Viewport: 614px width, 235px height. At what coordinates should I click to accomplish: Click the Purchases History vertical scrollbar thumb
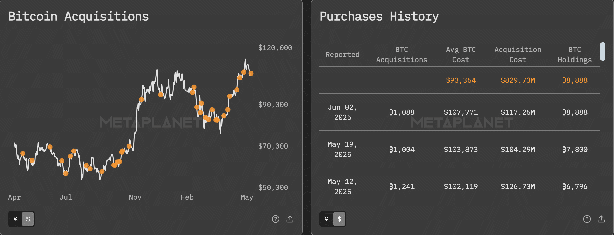point(603,51)
